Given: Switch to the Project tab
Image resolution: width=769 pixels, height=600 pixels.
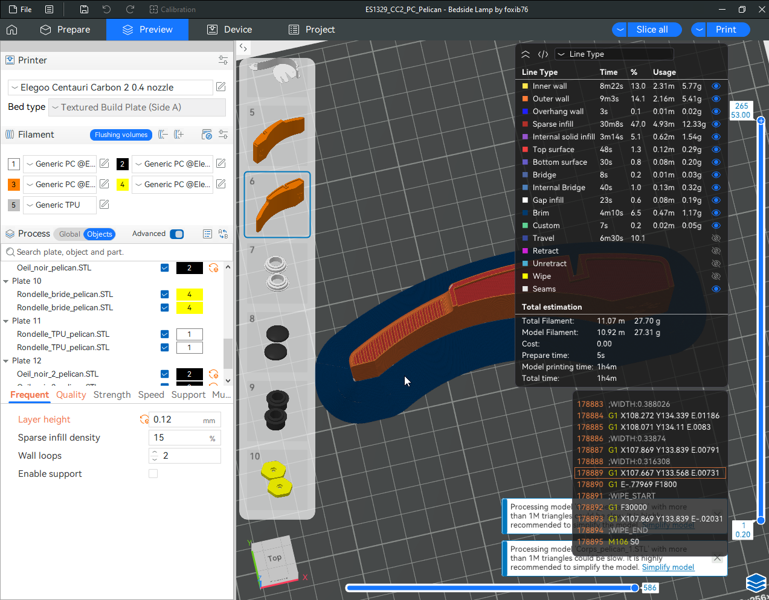Looking at the screenshot, I should tap(312, 30).
